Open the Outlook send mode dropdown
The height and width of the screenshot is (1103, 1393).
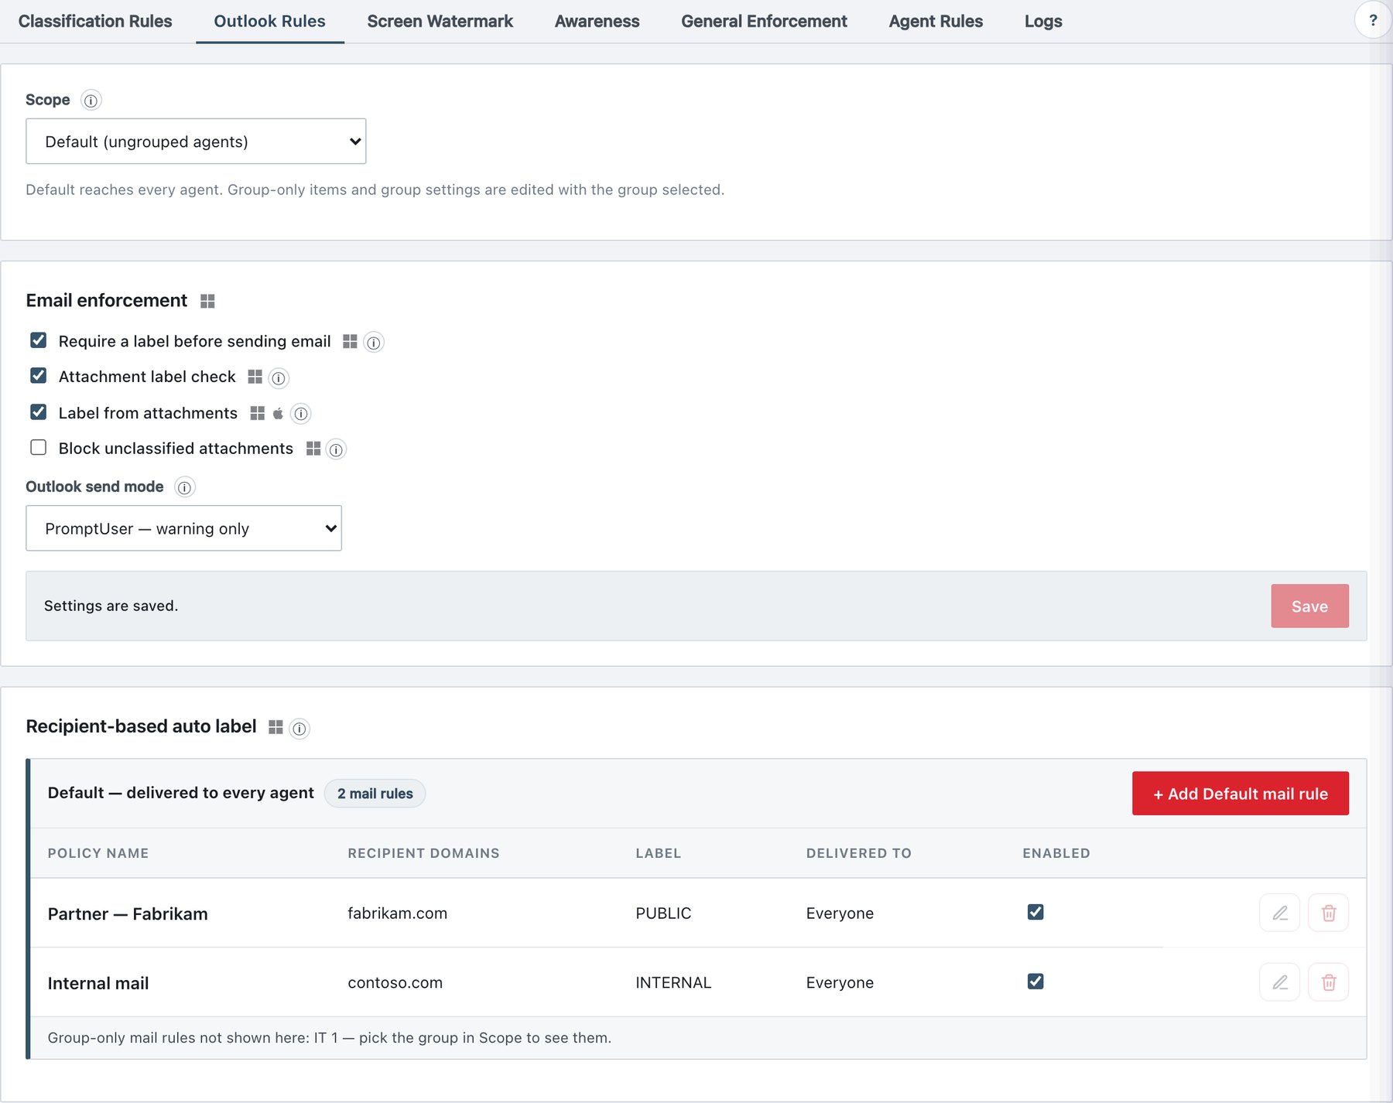(183, 528)
